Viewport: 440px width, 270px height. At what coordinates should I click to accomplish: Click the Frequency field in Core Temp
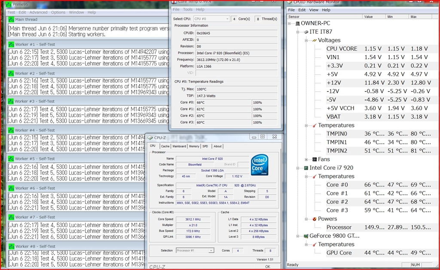[236, 60]
